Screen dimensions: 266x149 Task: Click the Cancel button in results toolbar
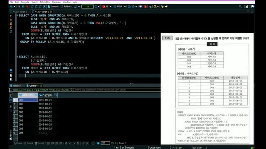tap(28, 143)
